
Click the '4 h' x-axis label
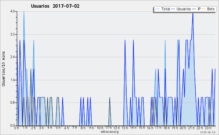tap(50, 128)
